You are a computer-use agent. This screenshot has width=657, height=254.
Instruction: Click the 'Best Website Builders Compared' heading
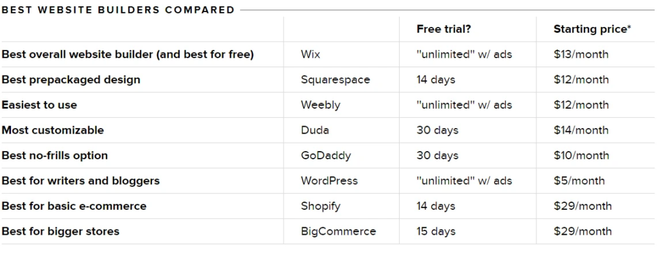click(x=118, y=10)
